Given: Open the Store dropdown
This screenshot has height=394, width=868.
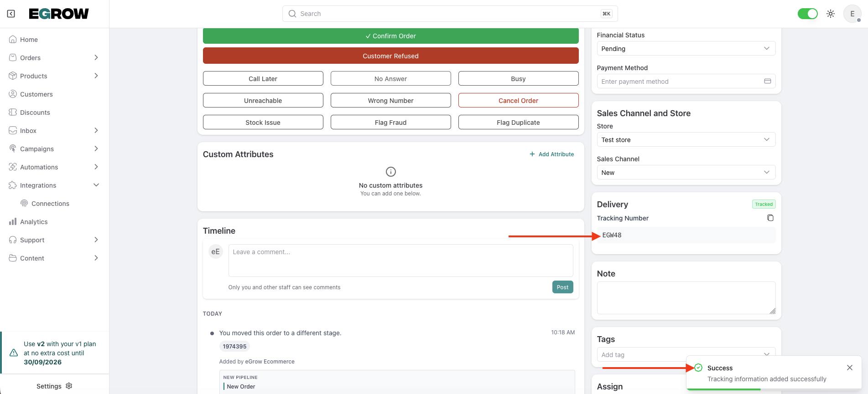Looking at the screenshot, I should 686,140.
